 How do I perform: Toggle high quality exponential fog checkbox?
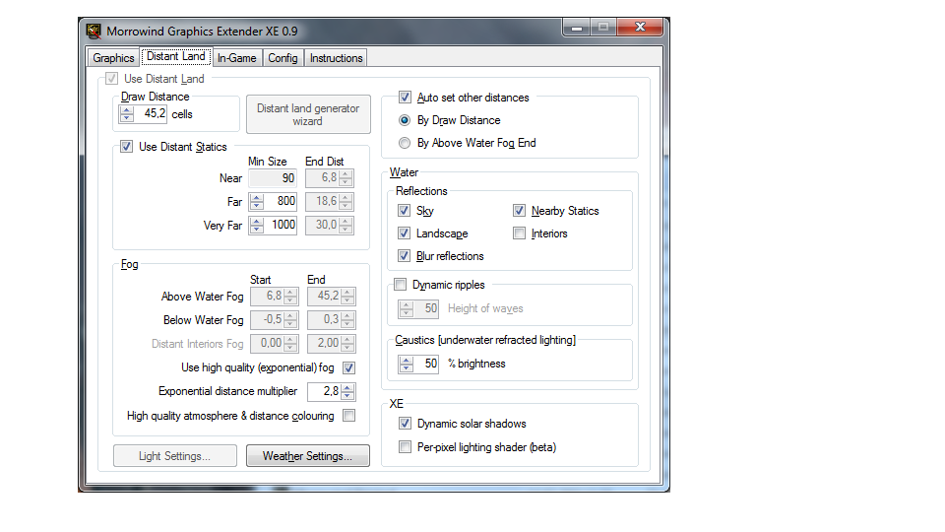[x=348, y=367]
